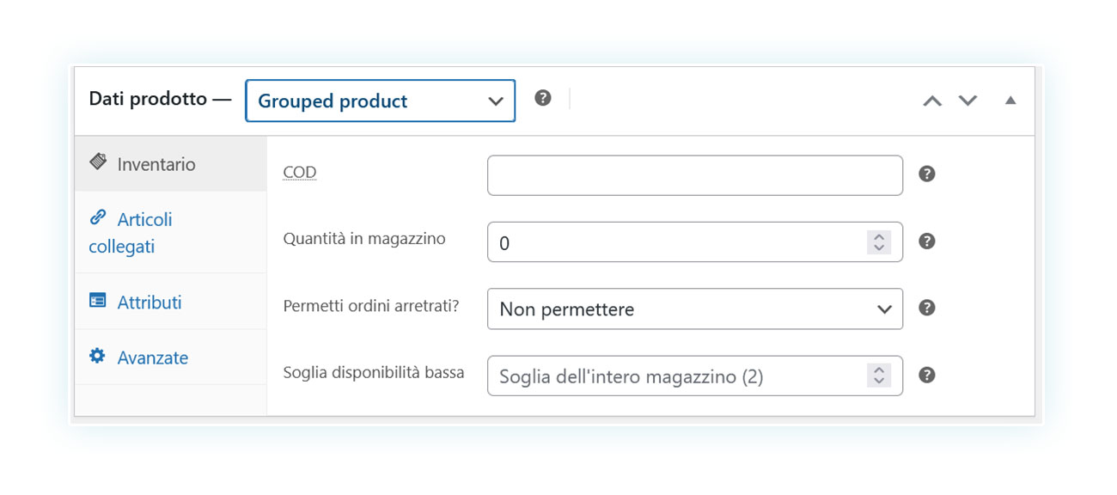Click help icon next to Quantità in magazzino
Viewport: 1117px width, 495px height.
(x=926, y=241)
